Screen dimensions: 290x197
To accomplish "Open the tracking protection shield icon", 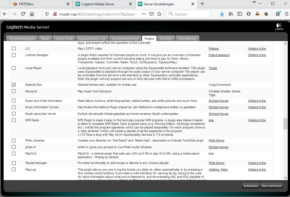I will [x=47, y=14].
